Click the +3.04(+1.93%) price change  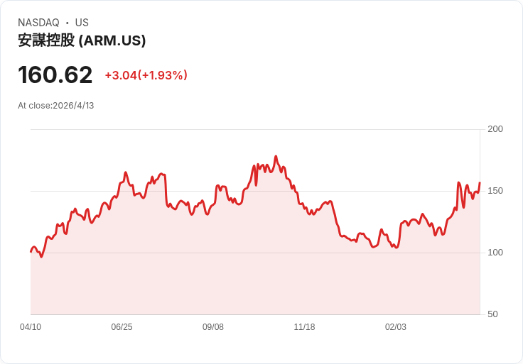[x=146, y=75]
